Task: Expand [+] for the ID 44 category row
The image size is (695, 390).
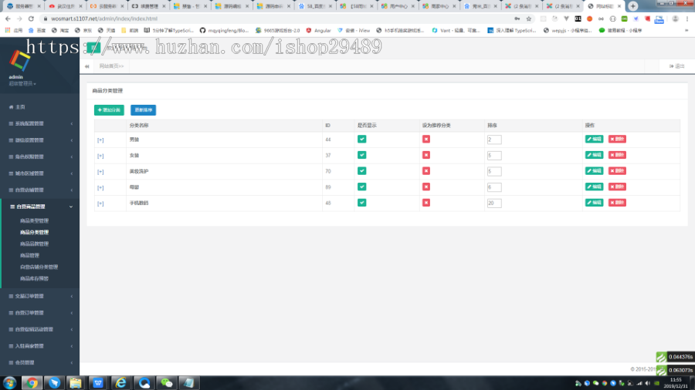Action: [100, 140]
